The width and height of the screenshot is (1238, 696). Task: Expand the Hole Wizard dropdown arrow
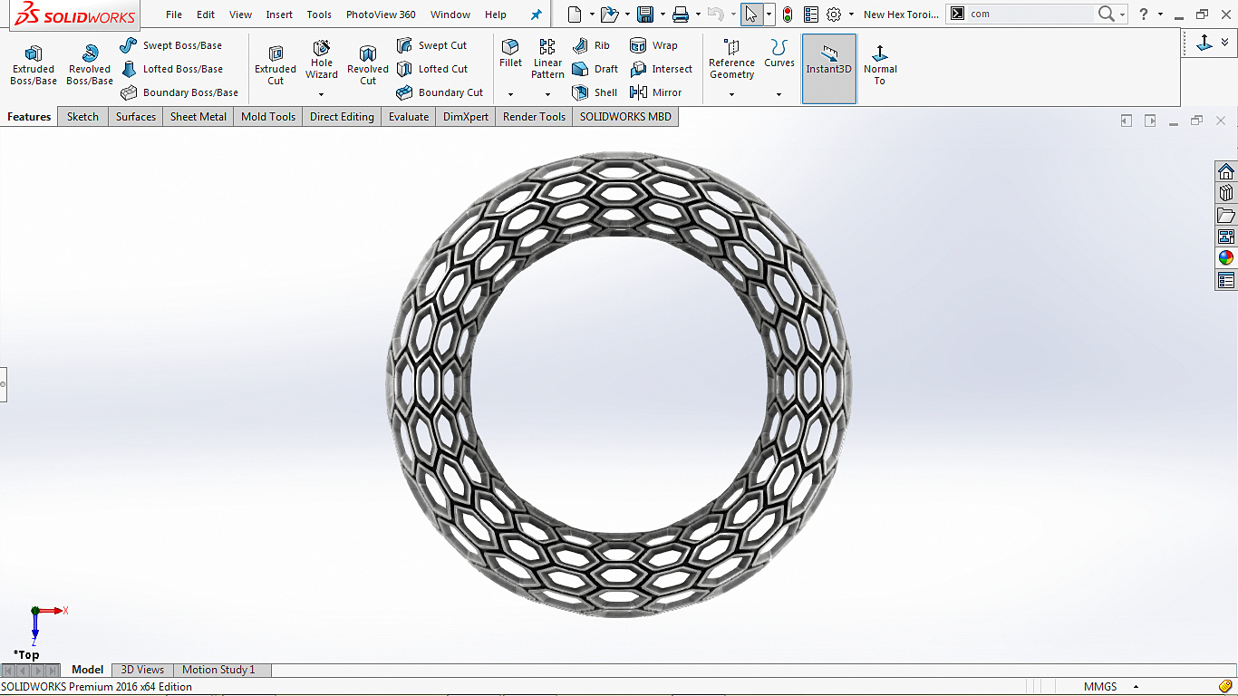pos(321,94)
